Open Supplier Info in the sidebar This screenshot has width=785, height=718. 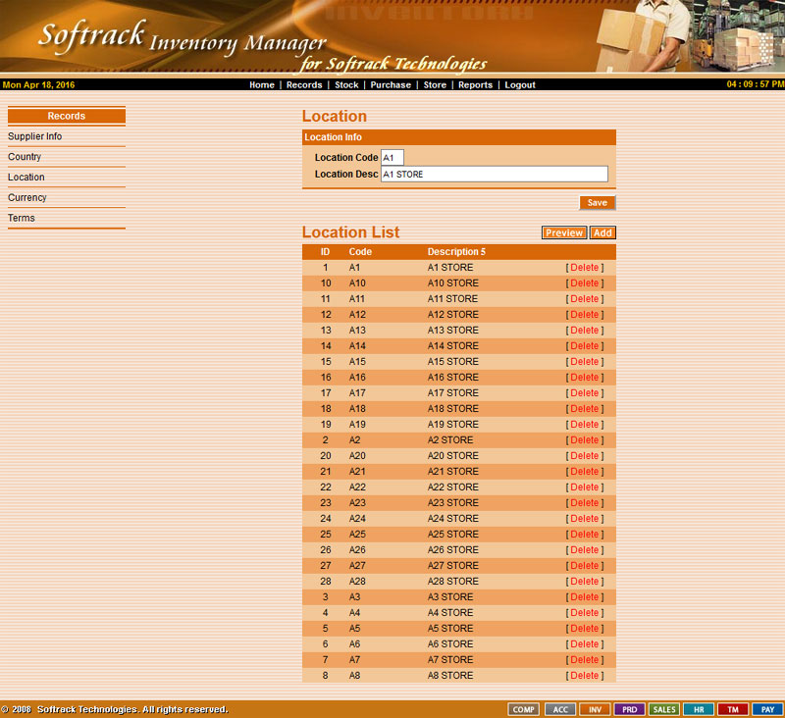(x=35, y=136)
